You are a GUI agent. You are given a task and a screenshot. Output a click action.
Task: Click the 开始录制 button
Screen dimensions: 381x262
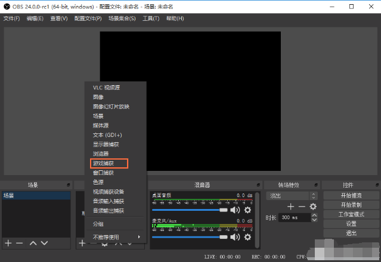pos(351,205)
